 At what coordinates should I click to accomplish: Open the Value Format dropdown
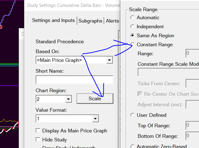95,119
